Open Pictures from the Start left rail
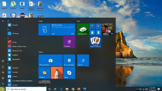 pyautogui.click(x=3, y=73)
